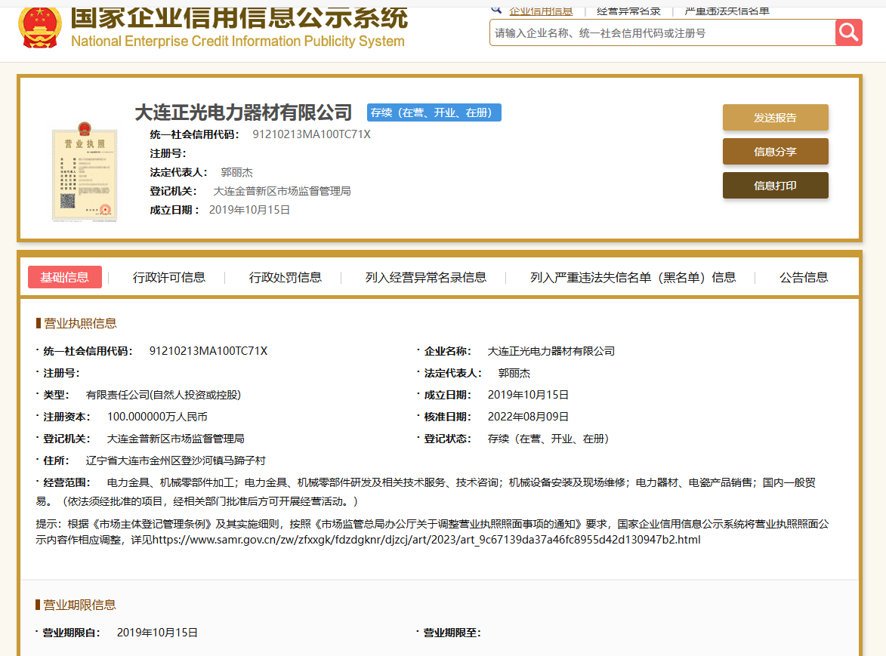Open the 列入严重违法失信名单（黑名单）信息 tab
Image resolution: width=886 pixels, height=656 pixels.
pos(633,277)
